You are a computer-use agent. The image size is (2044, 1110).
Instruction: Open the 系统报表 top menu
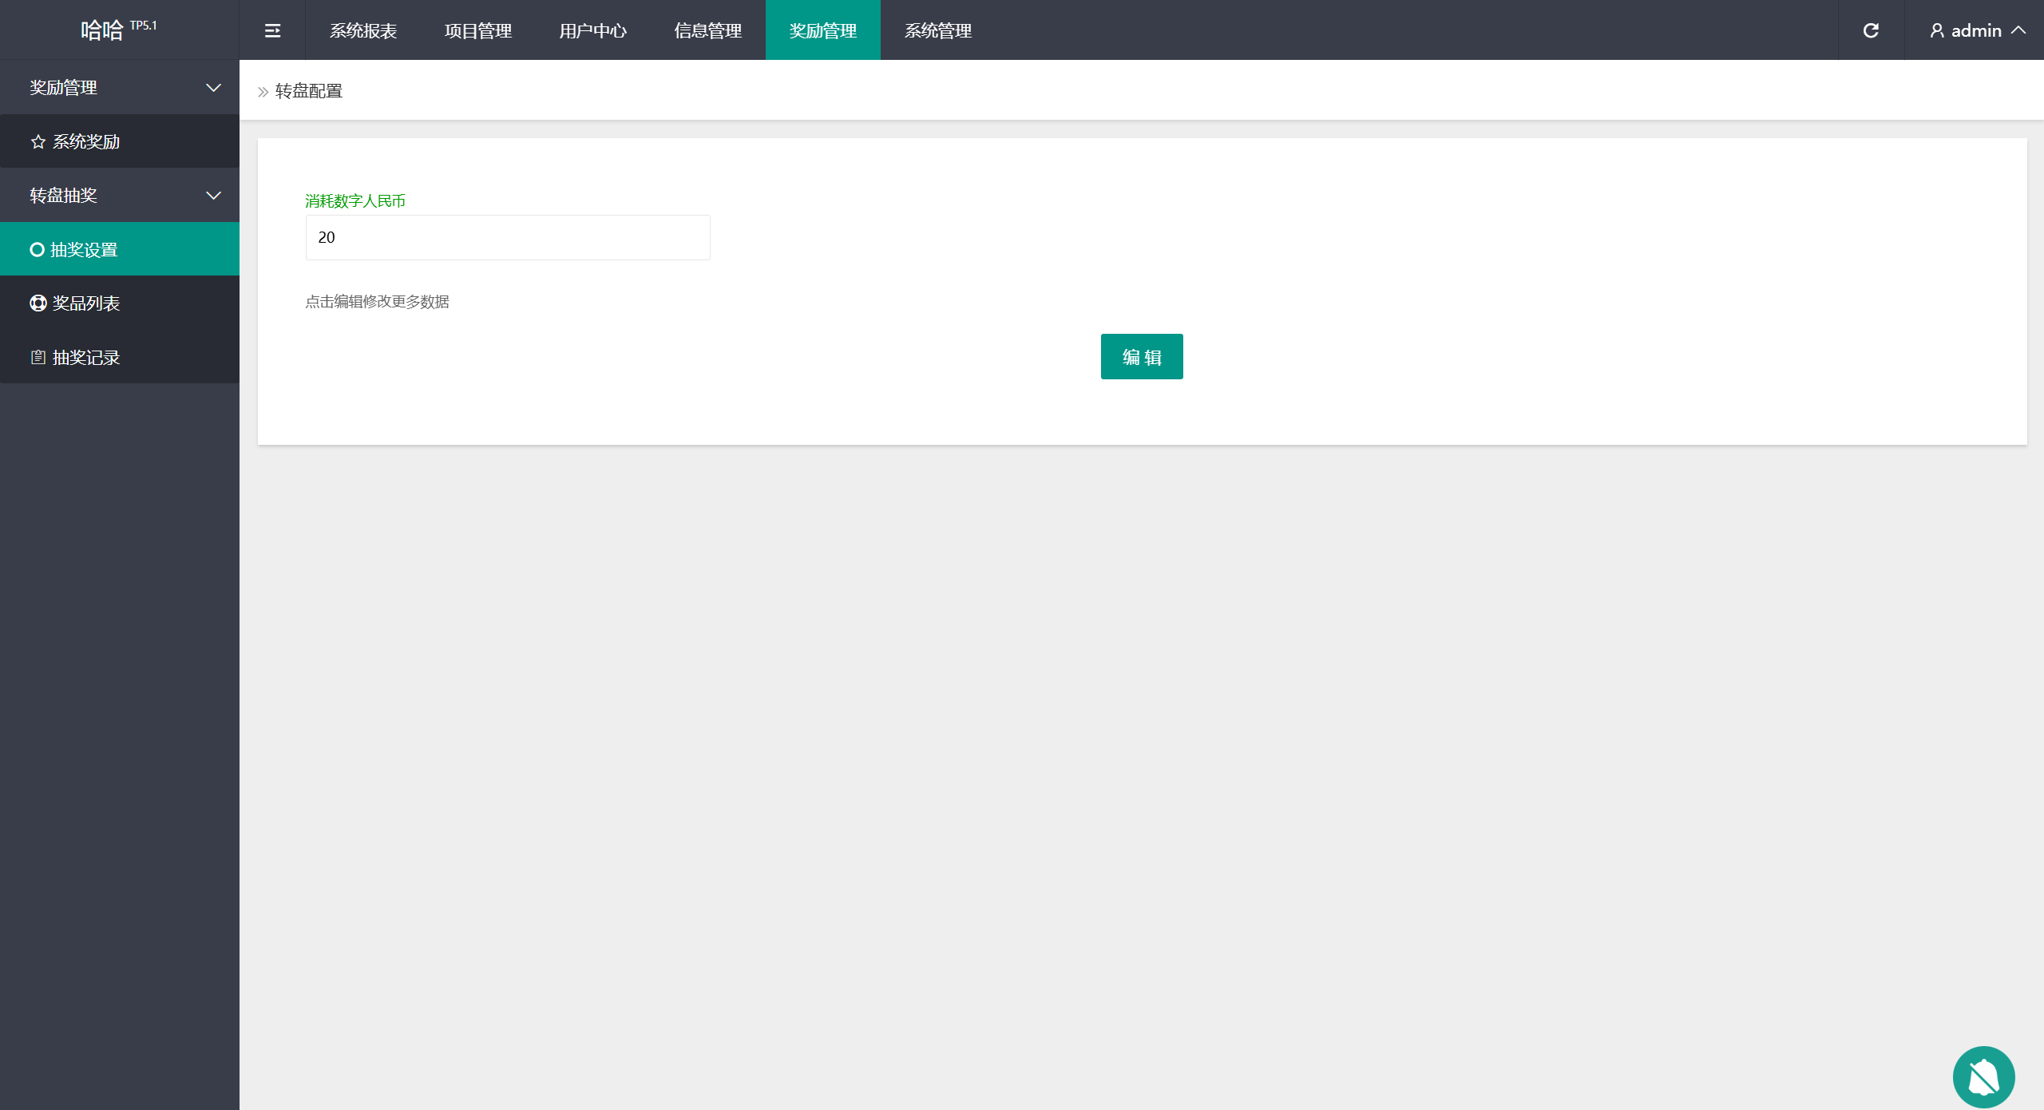pyautogui.click(x=363, y=30)
